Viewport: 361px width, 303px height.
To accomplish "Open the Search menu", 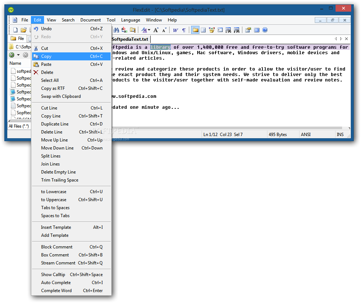I will (68, 20).
